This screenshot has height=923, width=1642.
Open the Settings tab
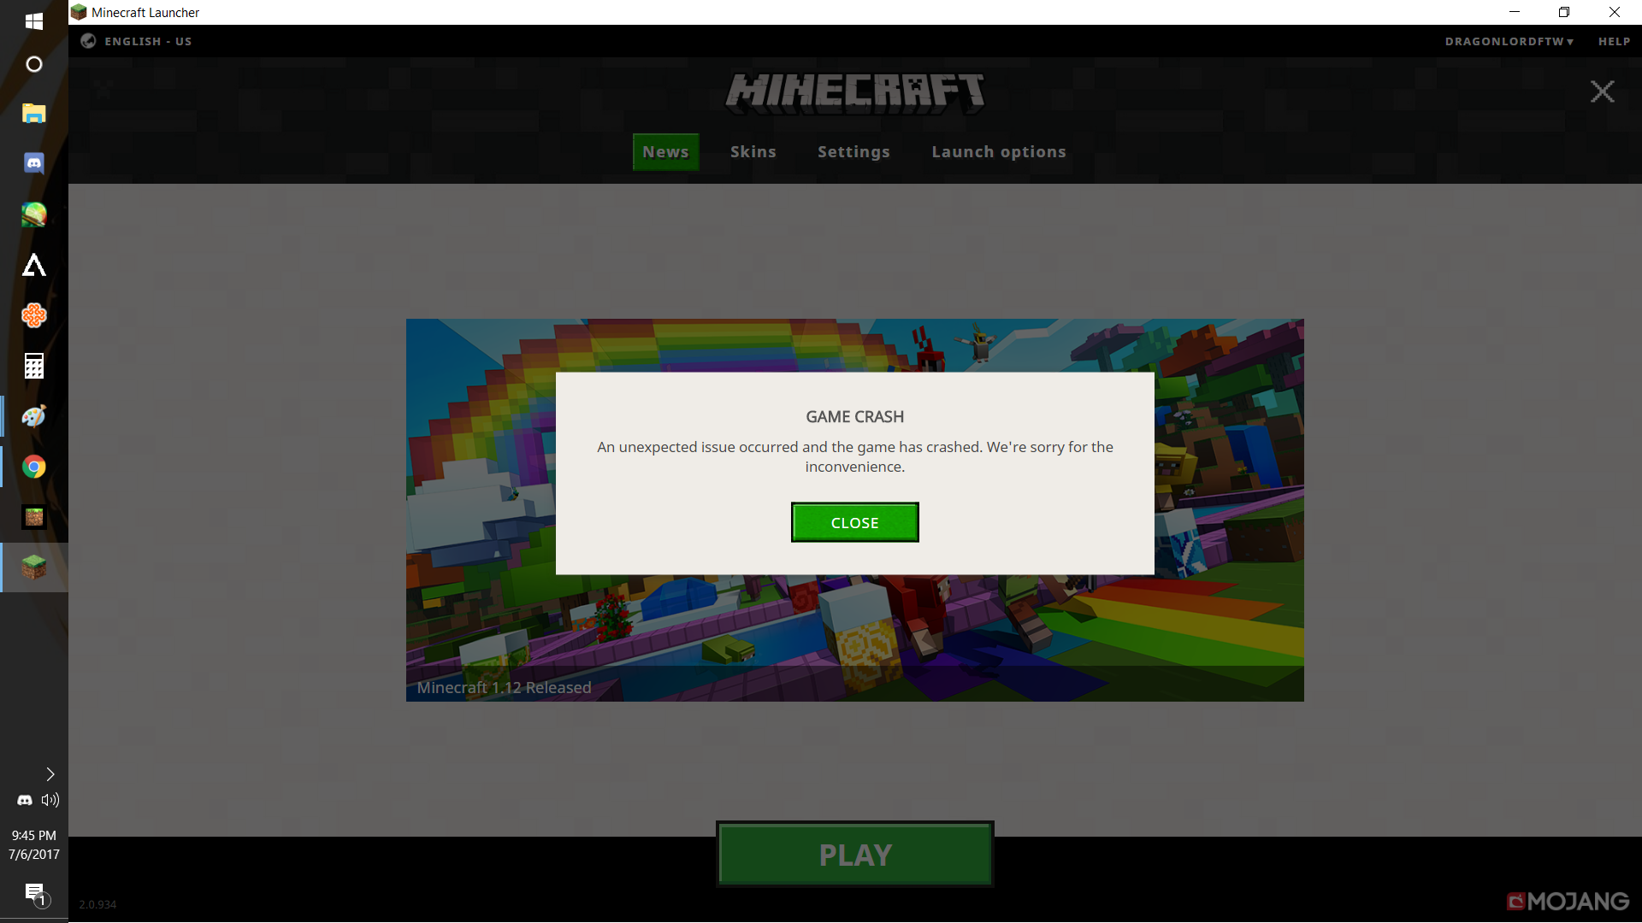(x=853, y=152)
